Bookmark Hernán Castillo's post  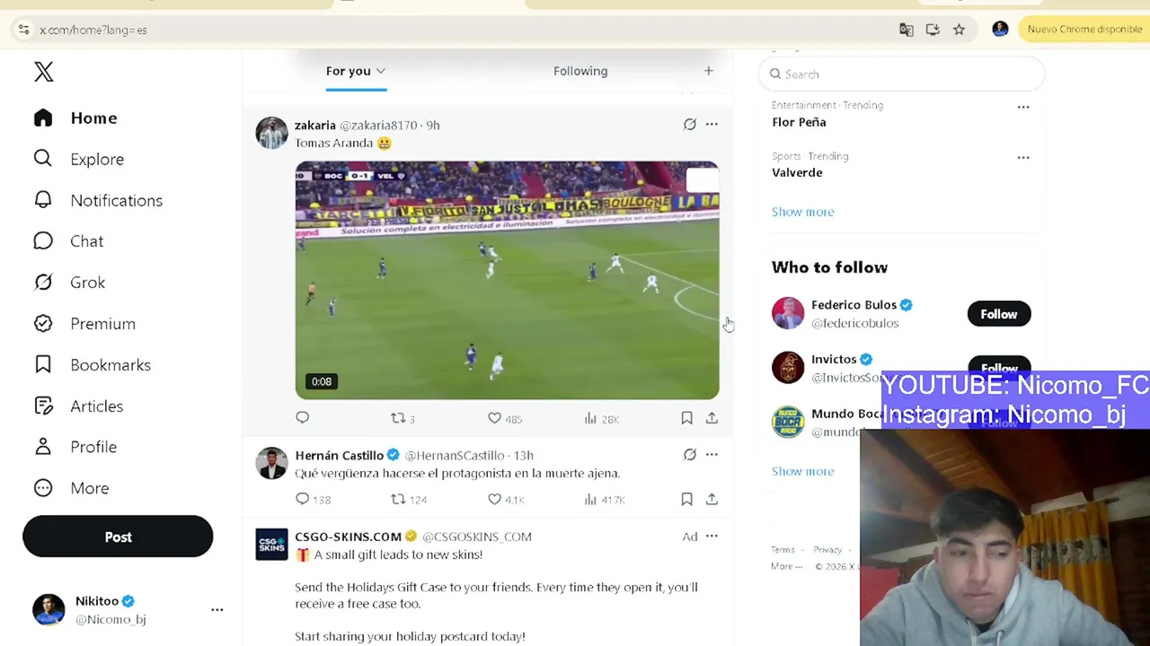tap(686, 499)
